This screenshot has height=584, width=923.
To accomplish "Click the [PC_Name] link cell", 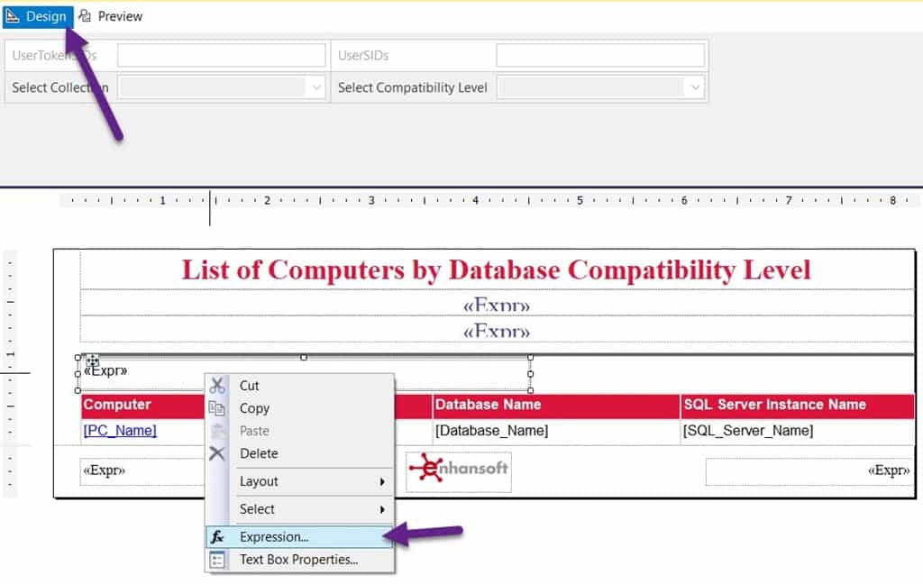I will [120, 431].
